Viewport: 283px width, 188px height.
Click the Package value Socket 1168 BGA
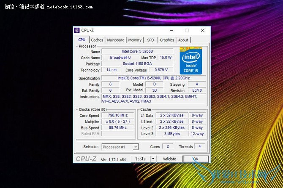(x=137, y=64)
